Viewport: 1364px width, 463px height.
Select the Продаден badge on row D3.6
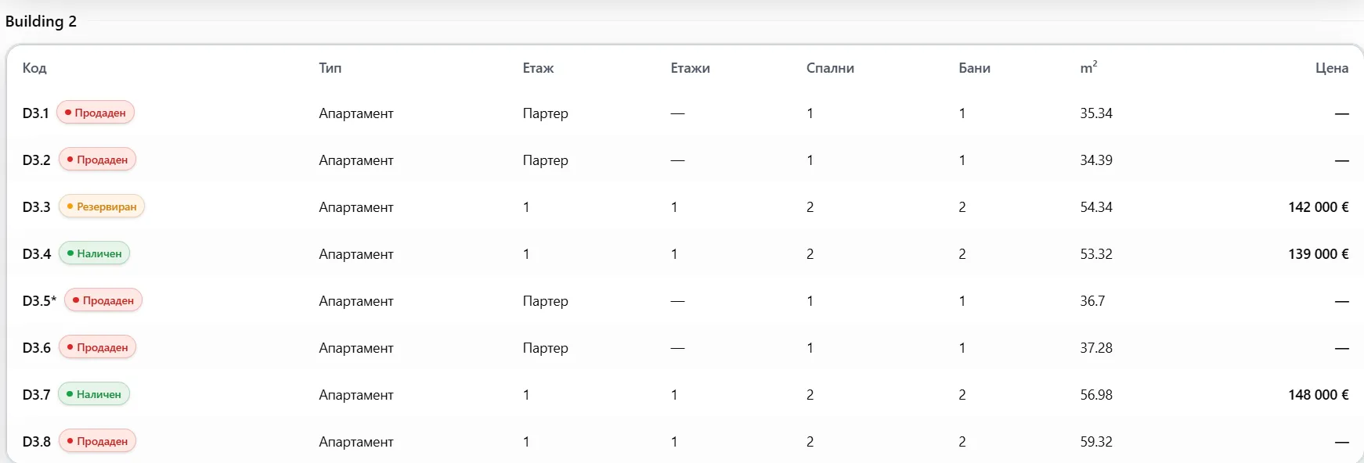(x=98, y=347)
